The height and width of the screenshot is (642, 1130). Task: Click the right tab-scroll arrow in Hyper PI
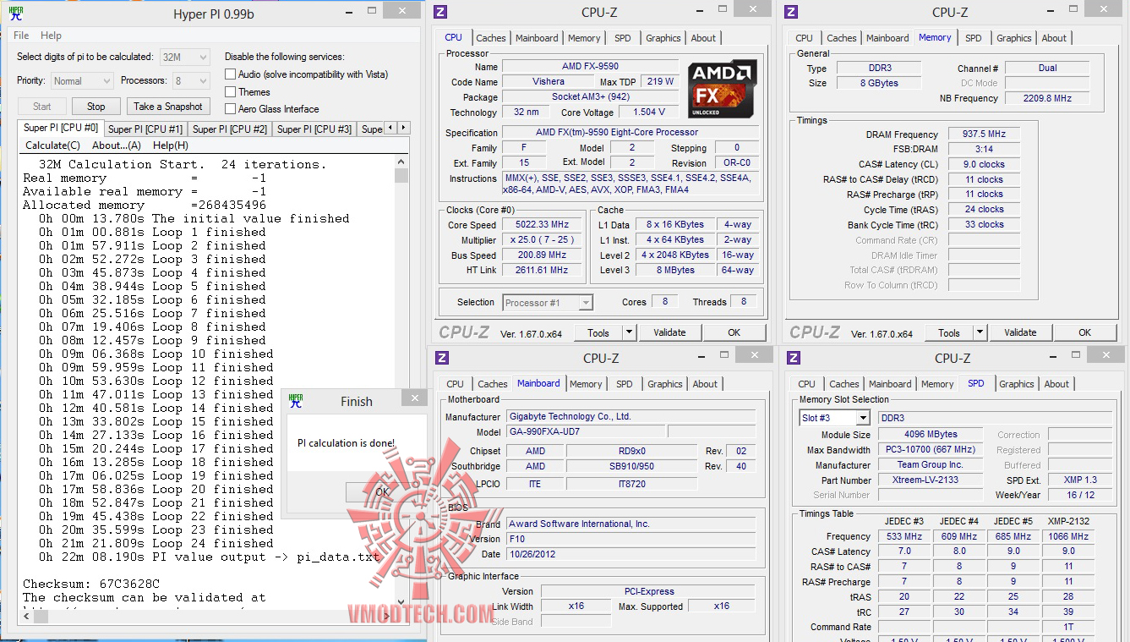pos(404,128)
